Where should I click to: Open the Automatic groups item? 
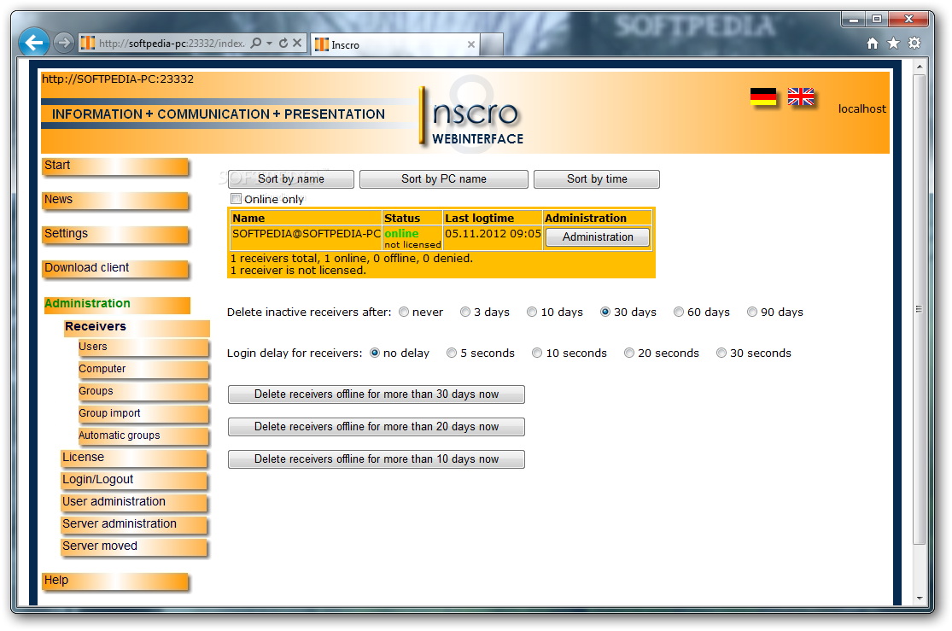point(143,436)
